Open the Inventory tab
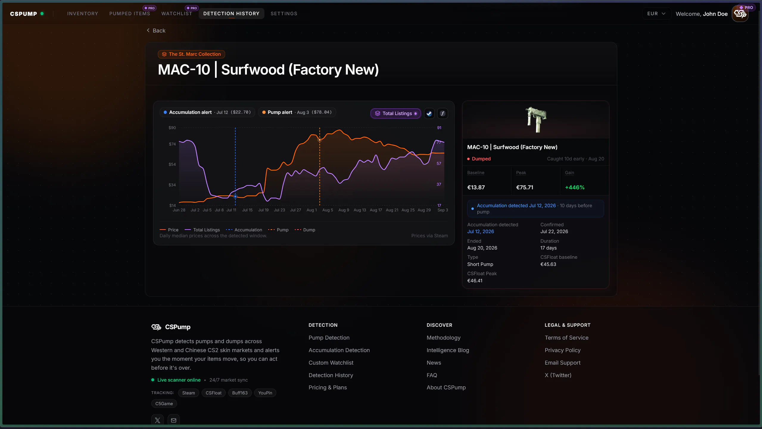762x429 pixels. point(83,14)
